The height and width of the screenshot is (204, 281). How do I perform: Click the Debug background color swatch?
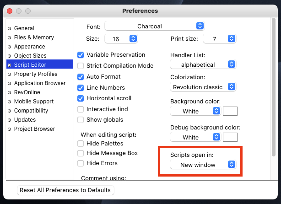[230, 137]
